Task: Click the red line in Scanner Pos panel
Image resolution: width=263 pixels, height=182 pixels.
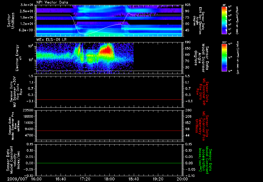Action: tap(109, 131)
